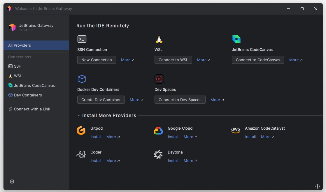Click Connect with a Link
The width and height of the screenshot is (326, 192).
pyautogui.click(x=32, y=109)
